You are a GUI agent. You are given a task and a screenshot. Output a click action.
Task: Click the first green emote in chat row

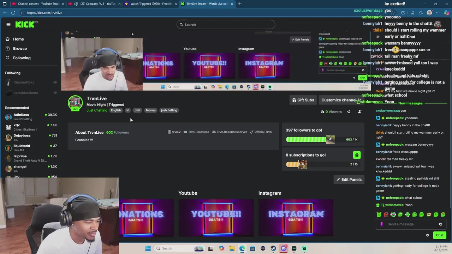[379, 214]
